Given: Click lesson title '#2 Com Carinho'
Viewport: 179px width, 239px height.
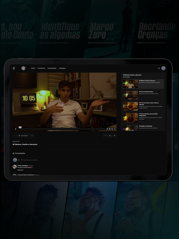Looking at the screenshot, I should click(146, 92).
